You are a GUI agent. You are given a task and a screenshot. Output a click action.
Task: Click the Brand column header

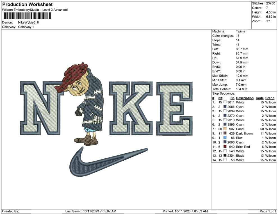(270, 98)
